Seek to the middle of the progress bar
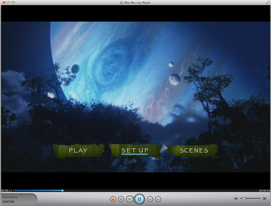Viewport: 271px width, 206px height. tap(135, 191)
